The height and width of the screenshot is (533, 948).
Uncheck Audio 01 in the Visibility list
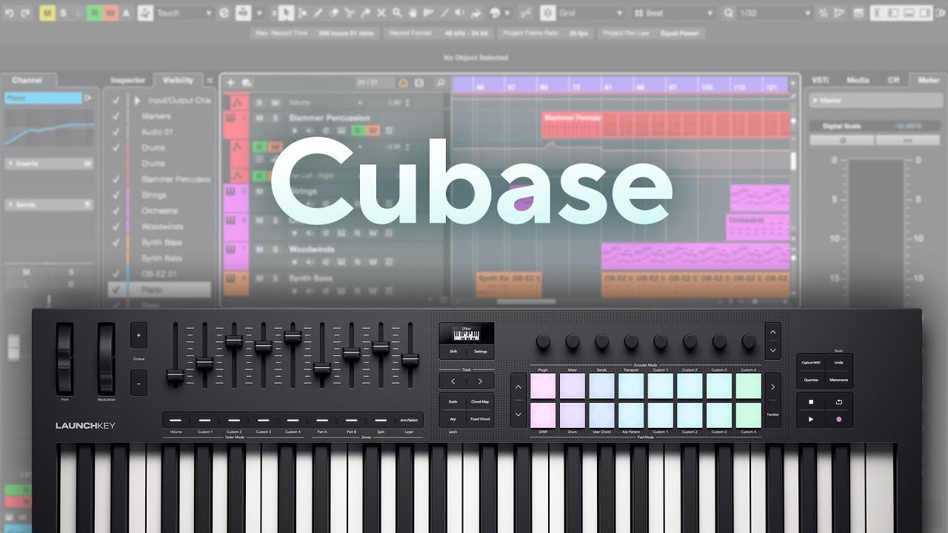click(116, 132)
